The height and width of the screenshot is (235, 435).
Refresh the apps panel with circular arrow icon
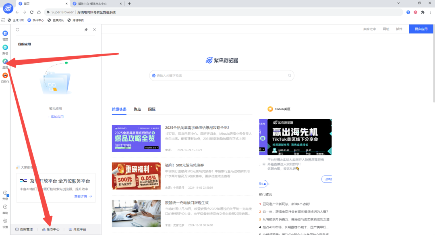coord(17,29)
